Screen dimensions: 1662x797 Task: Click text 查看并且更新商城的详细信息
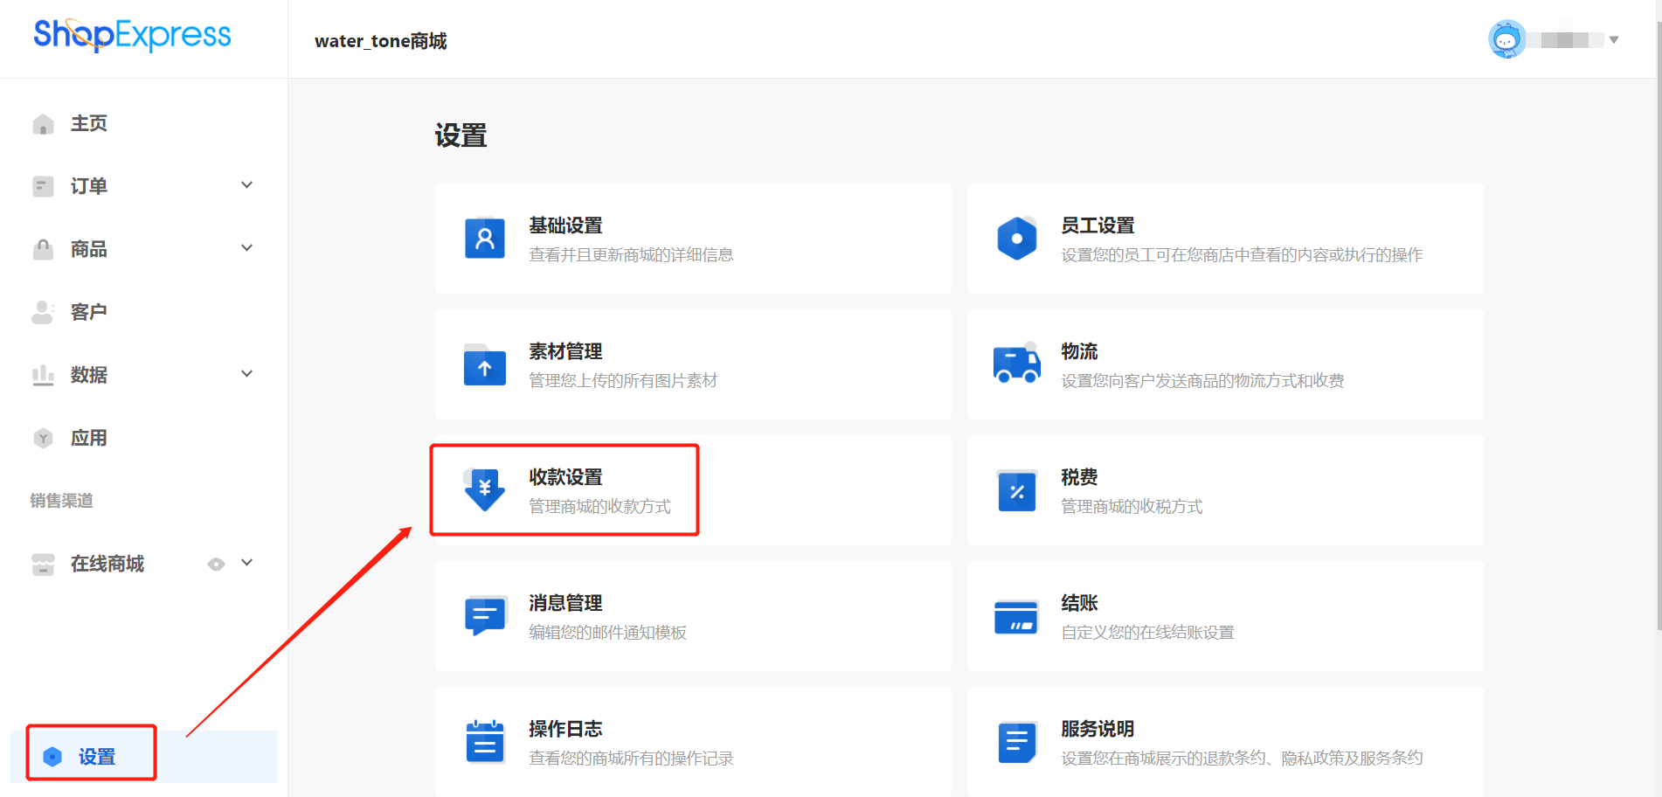(631, 255)
